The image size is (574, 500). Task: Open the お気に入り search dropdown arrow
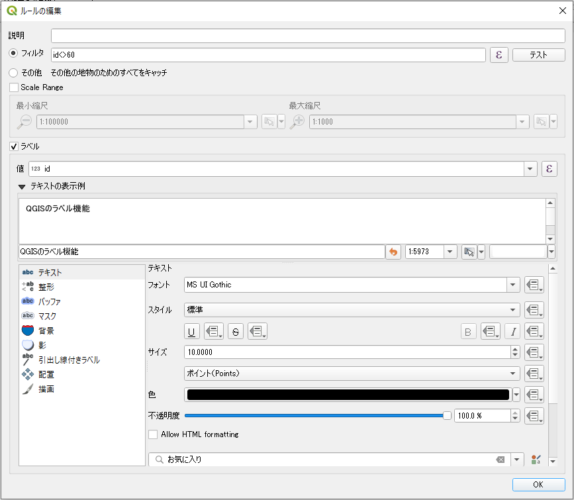coord(516,460)
